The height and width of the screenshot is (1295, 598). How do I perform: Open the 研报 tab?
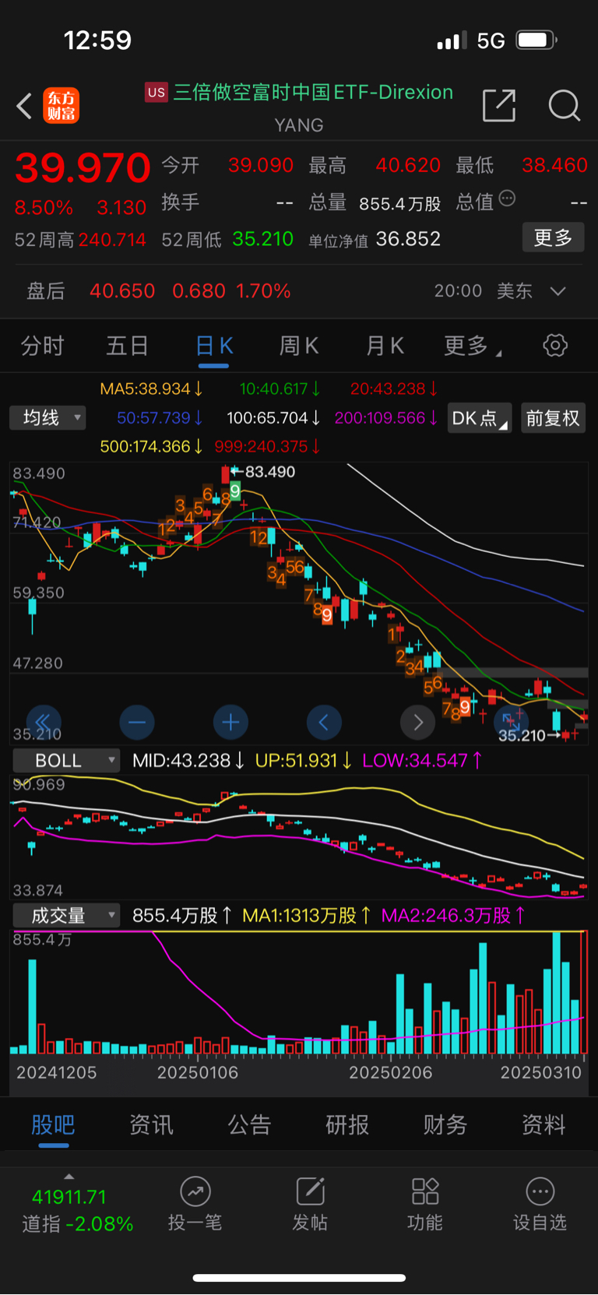[347, 1124]
